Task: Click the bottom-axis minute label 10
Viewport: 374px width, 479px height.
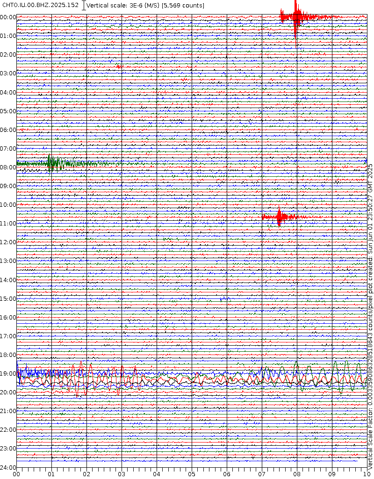Action: pyautogui.click(x=367, y=474)
